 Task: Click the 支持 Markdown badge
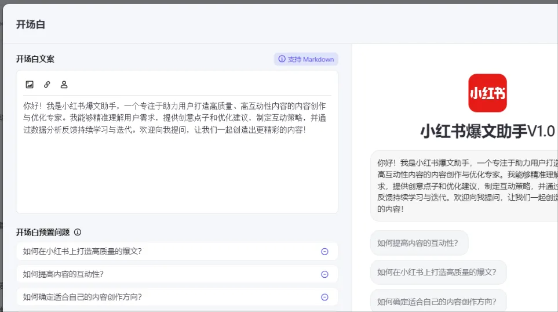coord(306,59)
